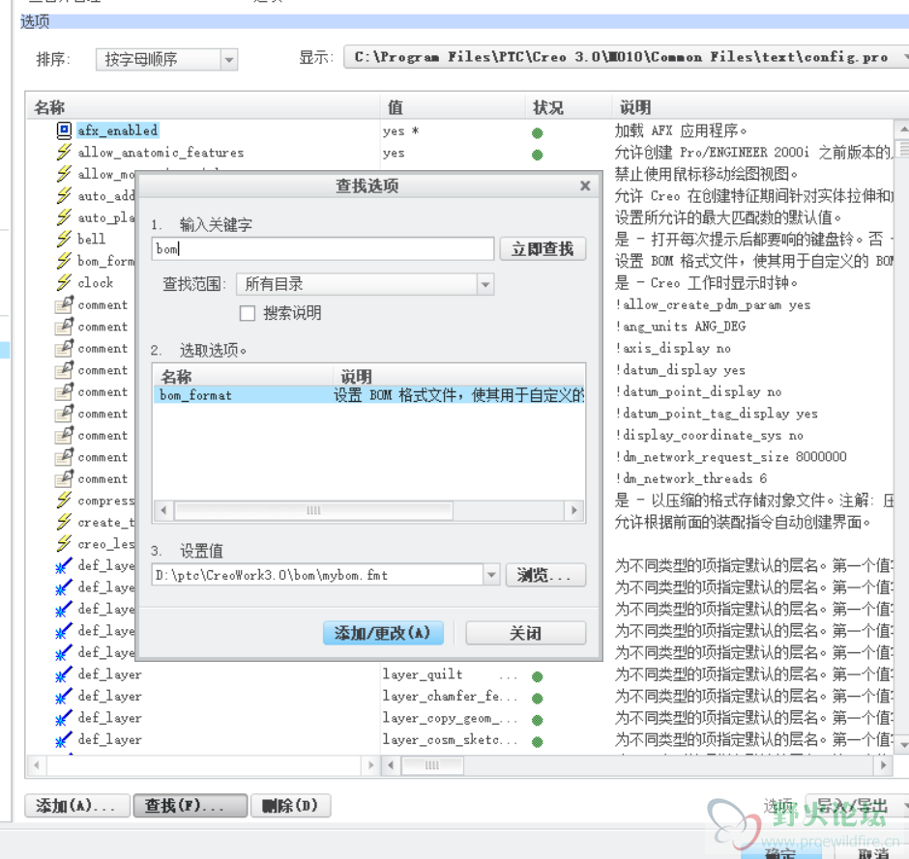Click the 浏览 browse button
This screenshot has width=909, height=859.
pyautogui.click(x=545, y=575)
